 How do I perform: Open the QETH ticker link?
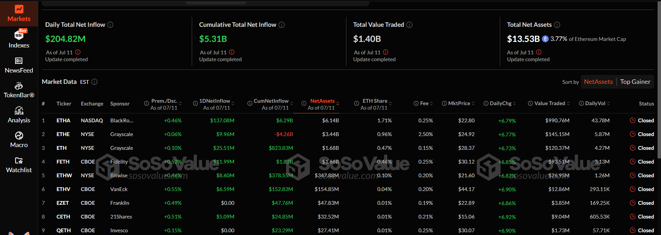pyautogui.click(x=64, y=231)
